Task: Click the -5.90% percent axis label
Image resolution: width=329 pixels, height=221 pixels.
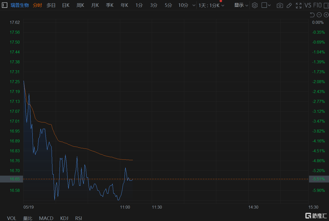Action: (318, 190)
